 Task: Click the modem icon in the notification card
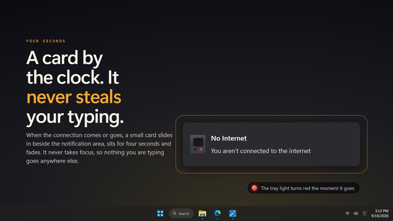[198, 144]
